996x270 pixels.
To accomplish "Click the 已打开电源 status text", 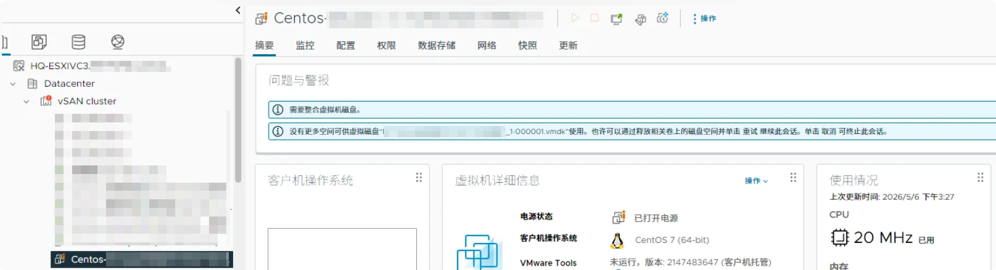I will (x=656, y=218).
